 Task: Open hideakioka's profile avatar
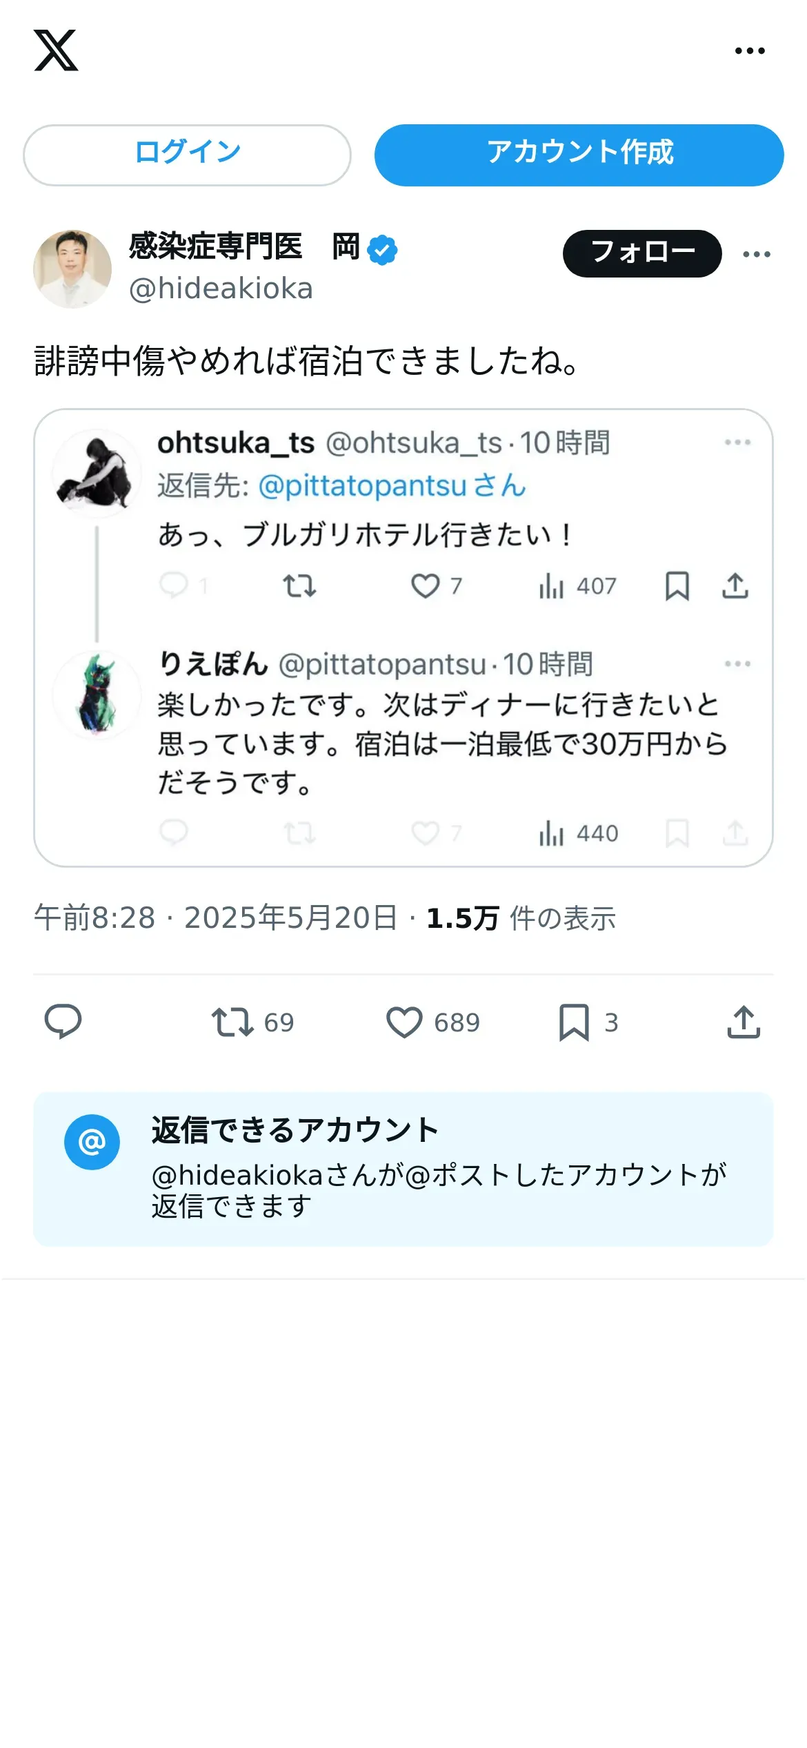(72, 269)
